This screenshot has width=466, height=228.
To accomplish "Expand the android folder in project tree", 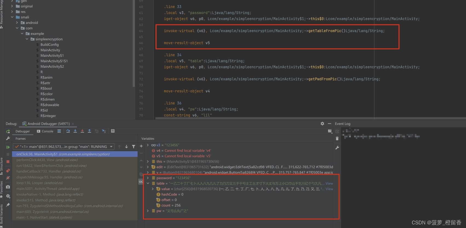I will (x=17, y=23).
